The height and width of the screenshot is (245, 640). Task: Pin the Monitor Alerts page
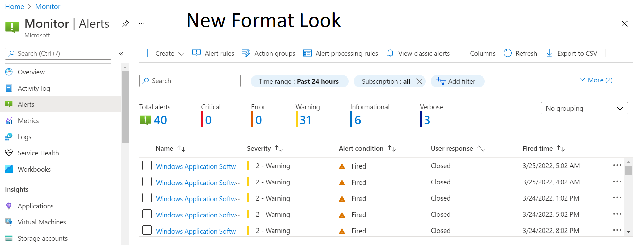click(x=125, y=24)
